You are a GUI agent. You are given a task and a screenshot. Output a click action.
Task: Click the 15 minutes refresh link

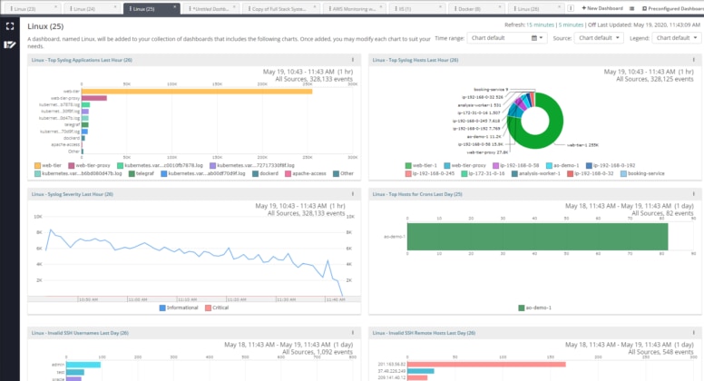(x=543, y=25)
